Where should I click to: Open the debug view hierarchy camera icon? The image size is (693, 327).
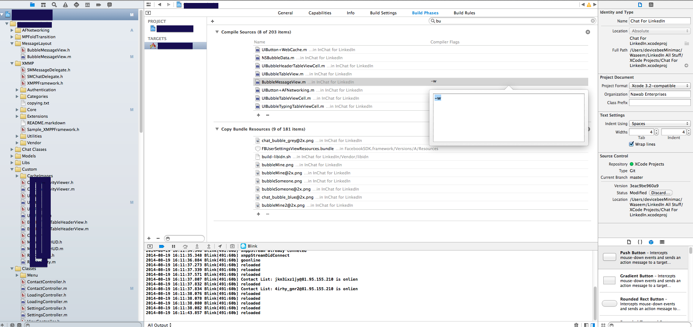(x=232, y=246)
